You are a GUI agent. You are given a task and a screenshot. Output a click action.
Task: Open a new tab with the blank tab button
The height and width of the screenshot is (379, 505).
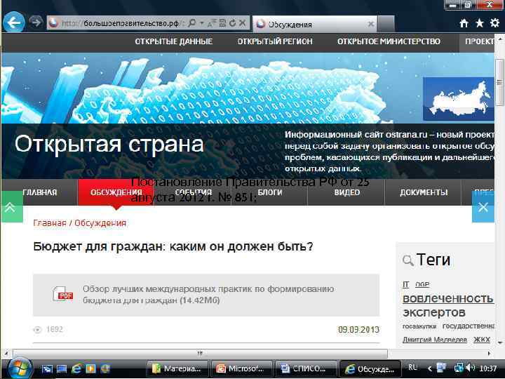[x=386, y=24]
